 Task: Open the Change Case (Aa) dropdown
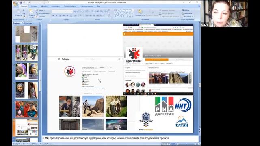tap(76, 15)
